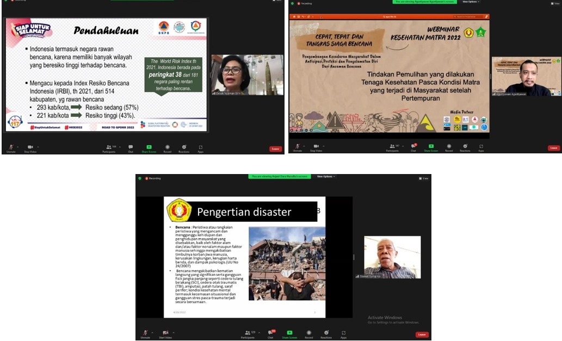Expand video options arrow in top-left meeting
Viewport: 562px width, 341px height.
38,146
